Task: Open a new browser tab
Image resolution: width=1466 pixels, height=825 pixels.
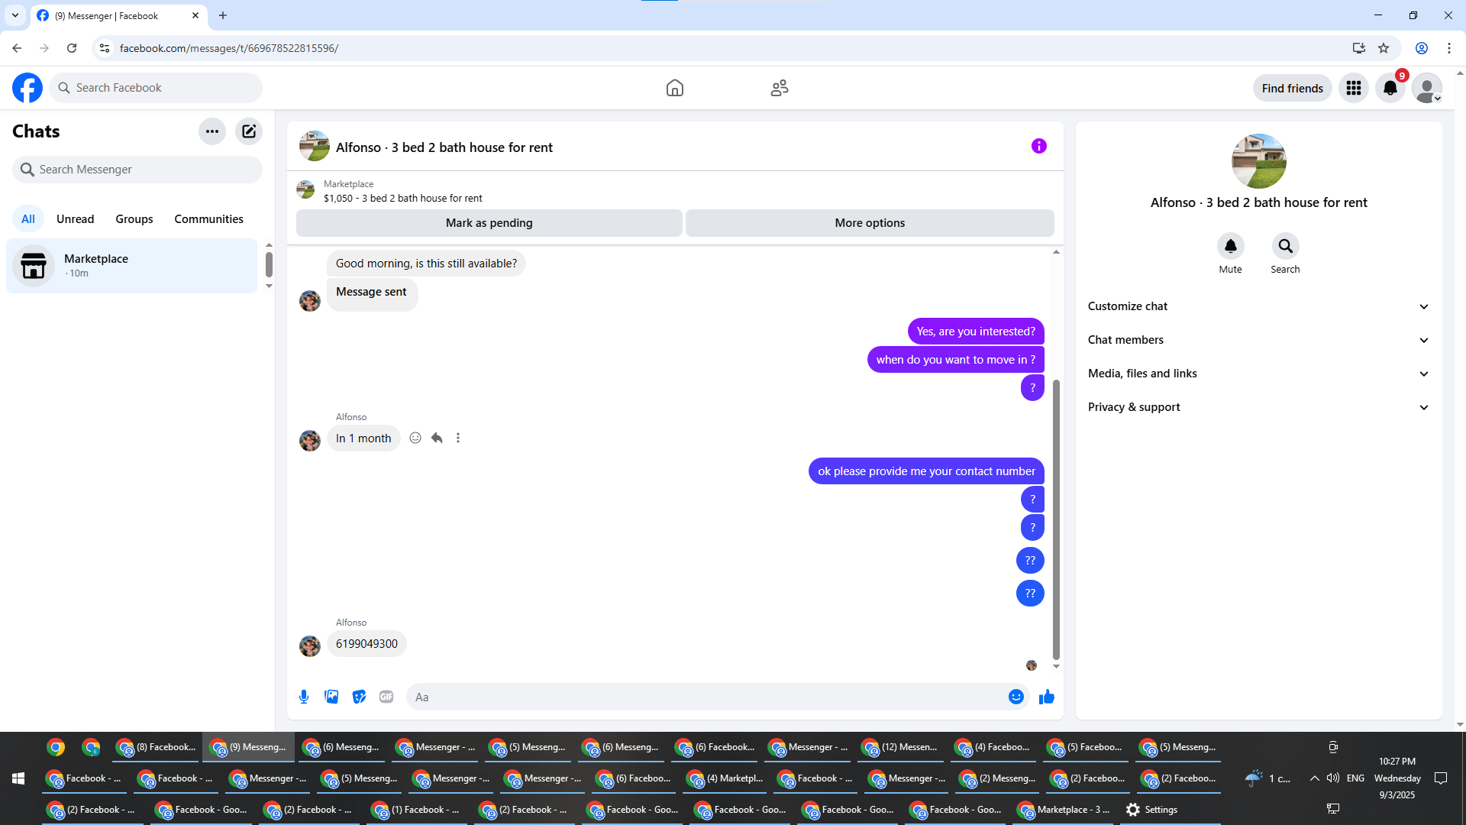Action: coord(223,15)
